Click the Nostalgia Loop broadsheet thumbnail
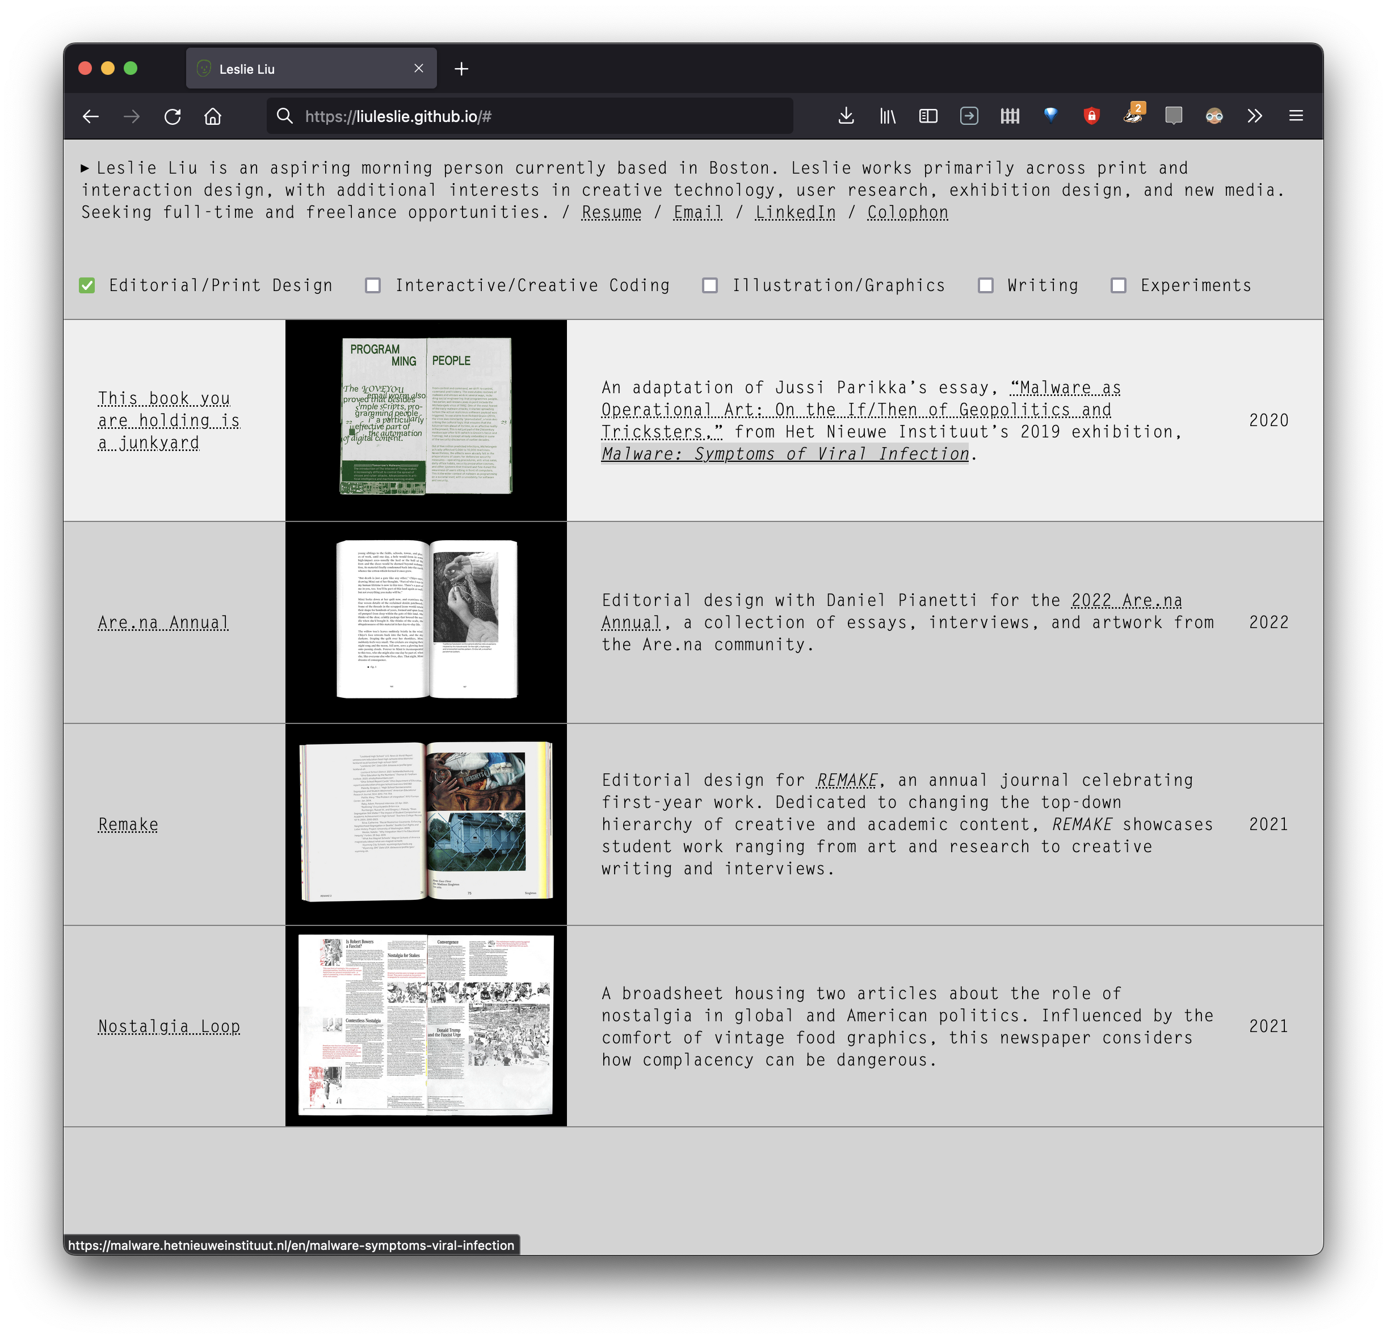The image size is (1387, 1339). coord(426,1026)
